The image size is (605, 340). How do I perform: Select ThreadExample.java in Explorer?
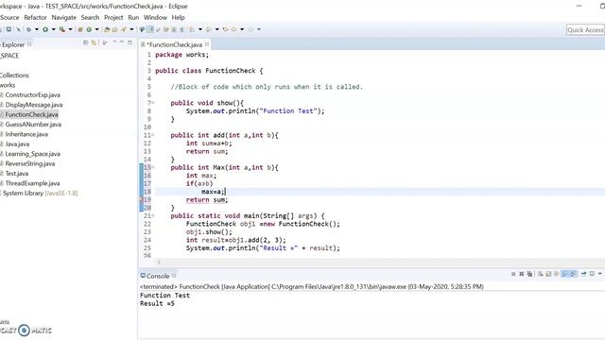[32, 183]
